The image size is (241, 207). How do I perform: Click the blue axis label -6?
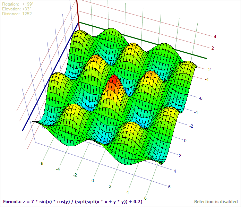click(x=200, y=98)
